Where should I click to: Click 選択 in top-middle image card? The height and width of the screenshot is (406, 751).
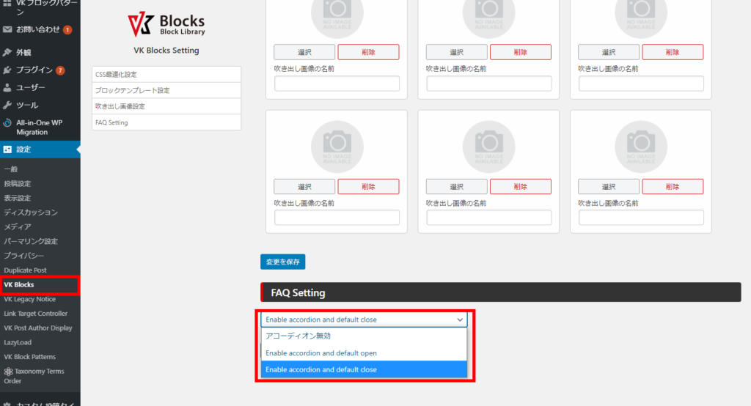456,52
